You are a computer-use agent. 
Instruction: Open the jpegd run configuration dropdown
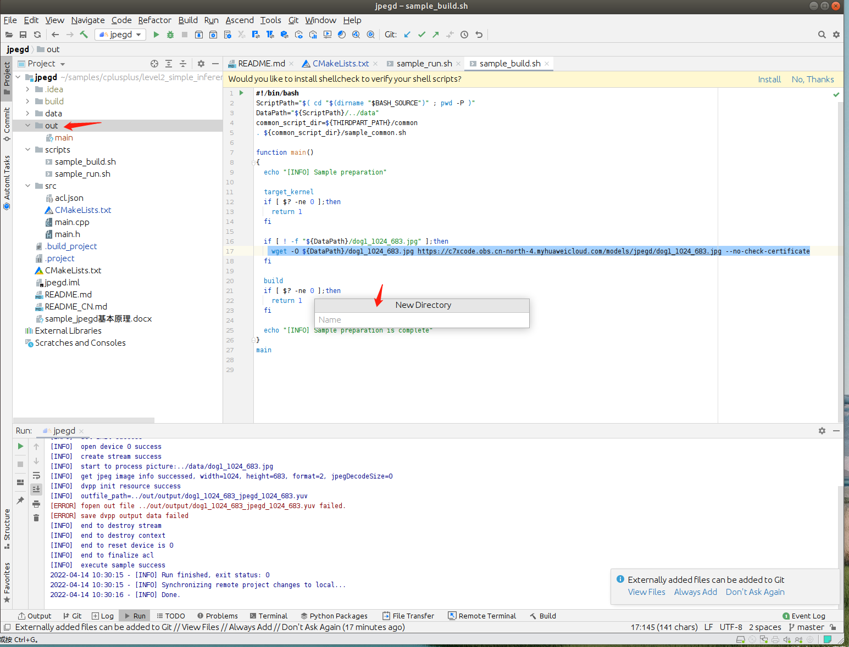point(121,35)
